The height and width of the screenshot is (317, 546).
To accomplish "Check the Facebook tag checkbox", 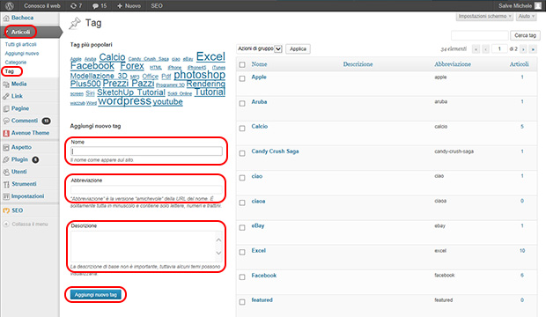I will click(x=242, y=277).
